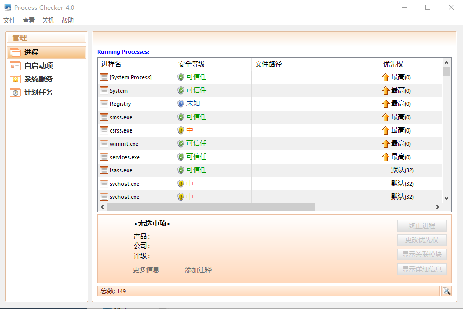Click the blue 未知 shield beside Registry
This screenshot has width=463, height=309.
181,103
